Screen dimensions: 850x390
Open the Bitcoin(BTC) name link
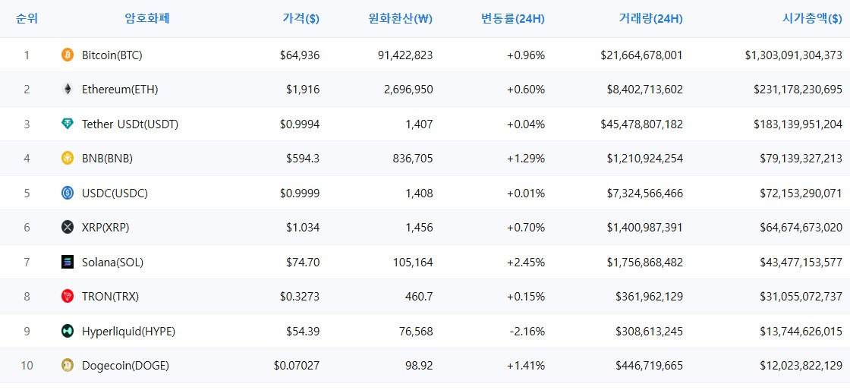click(x=112, y=55)
